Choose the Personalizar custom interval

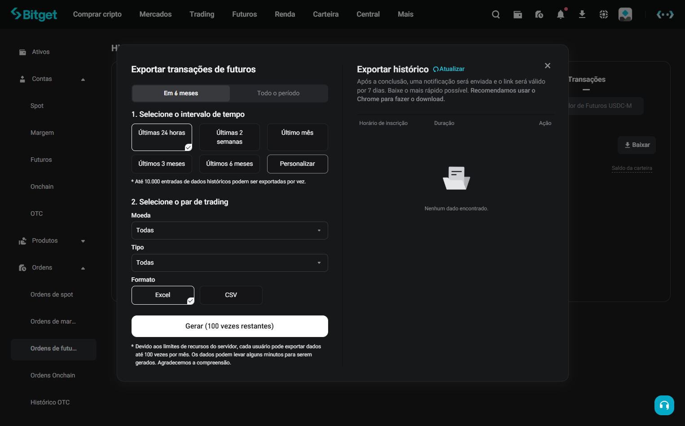tap(297, 164)
